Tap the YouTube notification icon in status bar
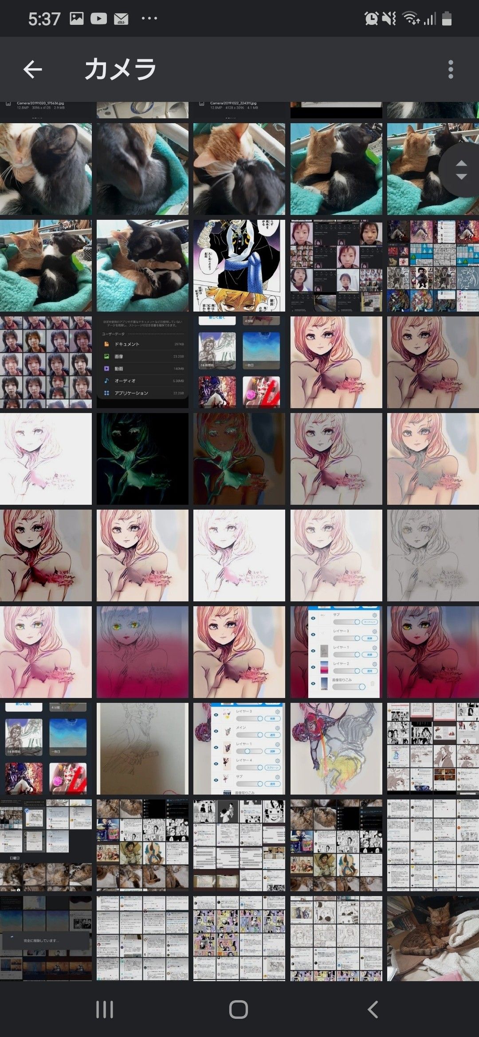479x1037 pixels. point(98,18)
